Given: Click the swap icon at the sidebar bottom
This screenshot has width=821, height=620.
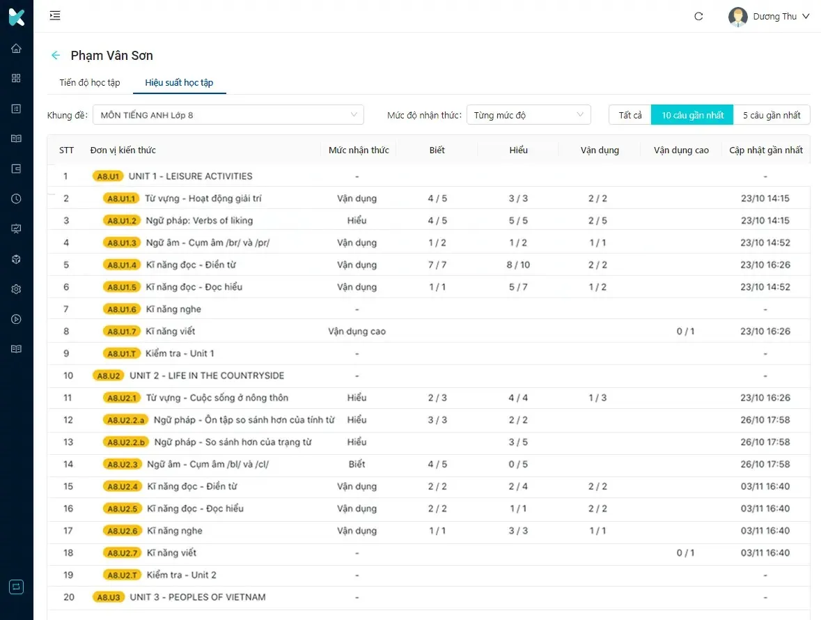Looking at the screenshot, I should click(x=16, y=587).
